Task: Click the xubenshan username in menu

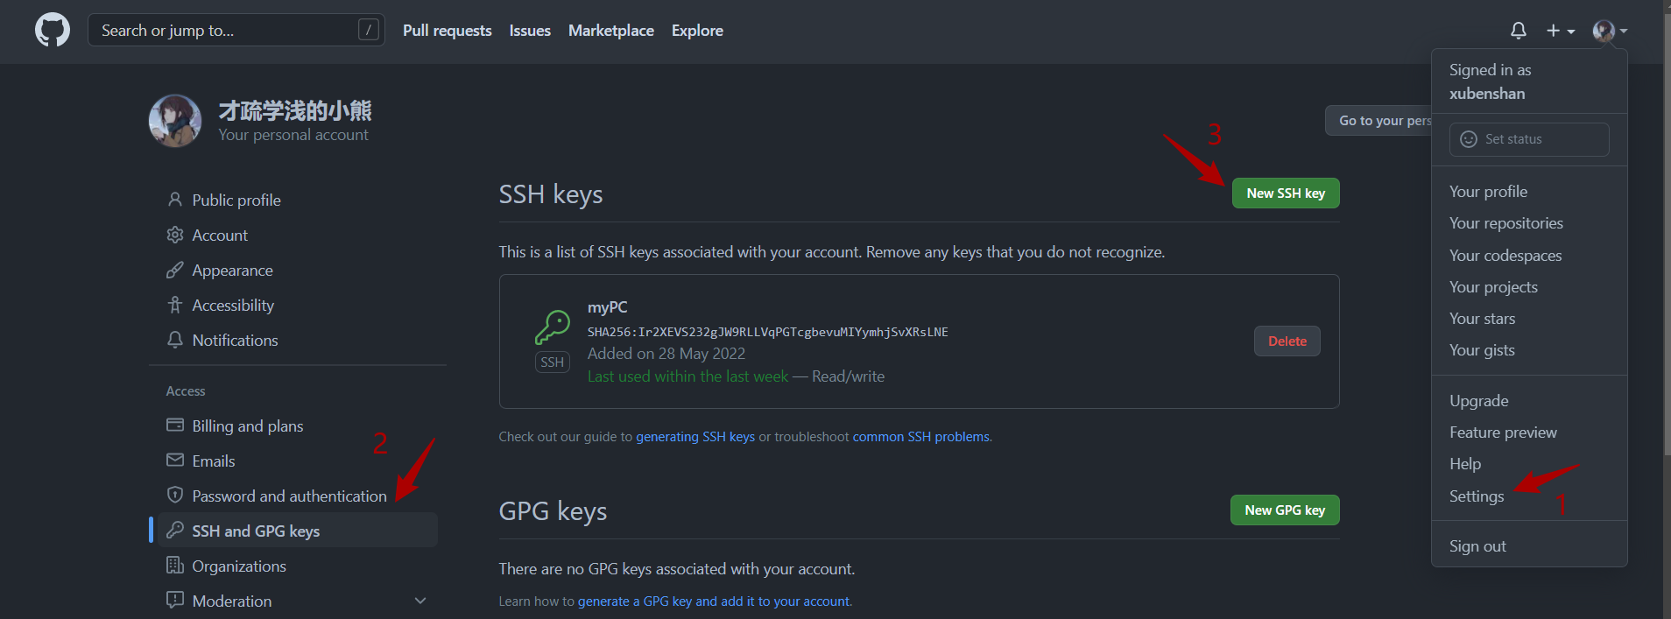Action: [1487, 94]
